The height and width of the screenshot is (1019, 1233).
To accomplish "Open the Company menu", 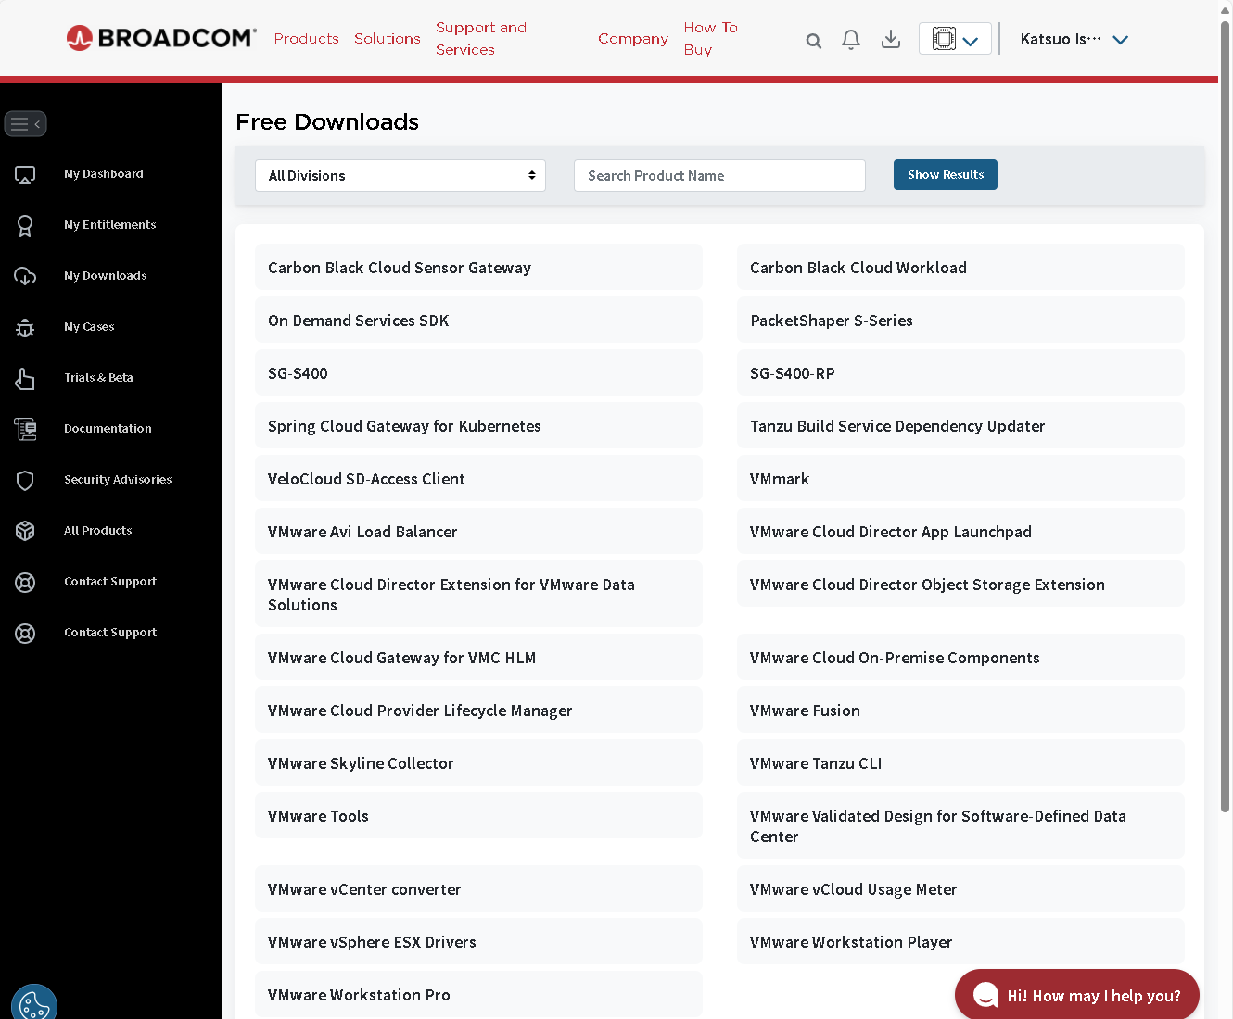I will click(x=633, y=39).
